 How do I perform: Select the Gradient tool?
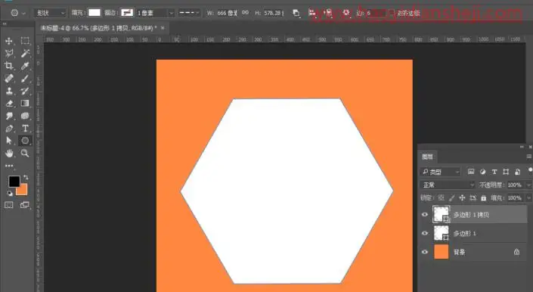(25, 104)
